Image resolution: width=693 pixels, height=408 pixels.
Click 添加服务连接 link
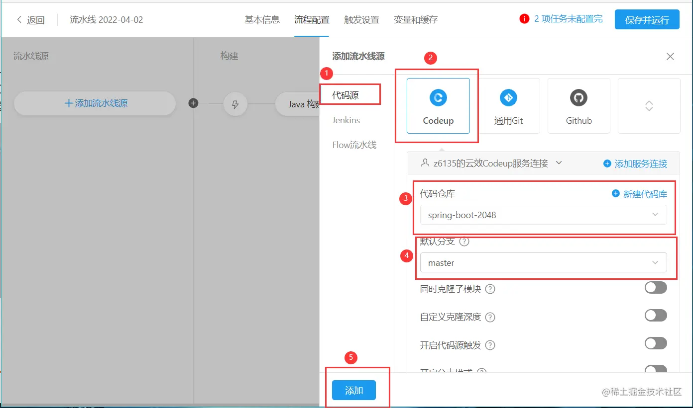[x=641, y=163]
